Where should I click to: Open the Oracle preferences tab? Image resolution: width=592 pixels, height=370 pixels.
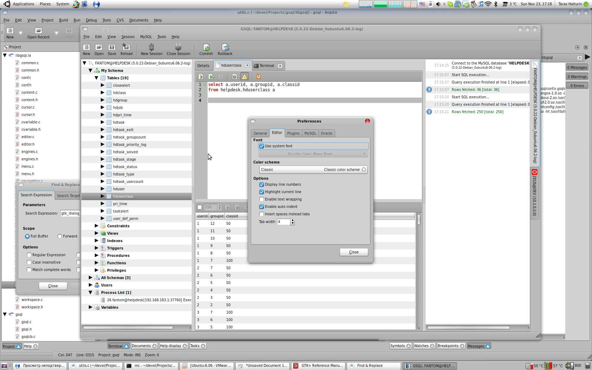coord(326,133)
